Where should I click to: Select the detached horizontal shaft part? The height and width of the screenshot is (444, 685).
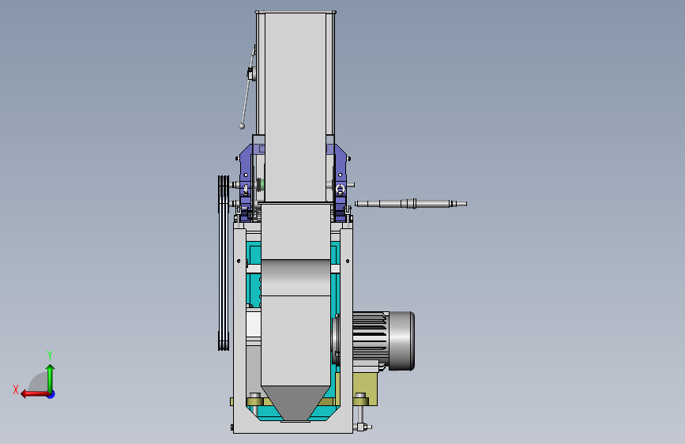[x=411, y=204]
